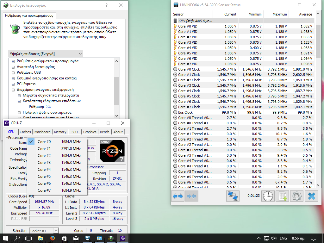Open HWiNFO network remote monitoring icon
The image size is (324, 243).
click(x=233, y=196)
